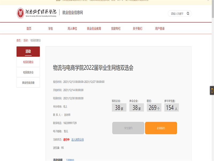Screen dimensions: 214x161
Task: Close the top announcement banner
Action: point(208,1)
